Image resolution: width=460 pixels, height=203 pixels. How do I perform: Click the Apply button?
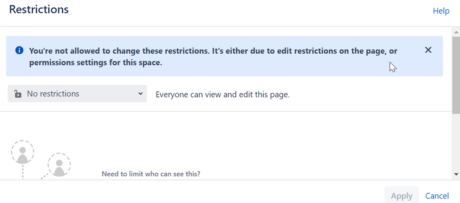(x=402, y=195)
